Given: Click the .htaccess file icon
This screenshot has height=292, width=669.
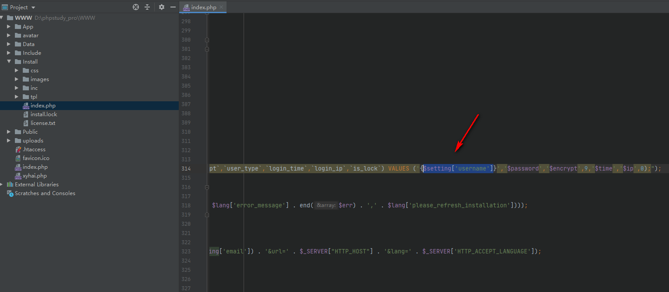Looking at the screenshot, I should 18,150.
